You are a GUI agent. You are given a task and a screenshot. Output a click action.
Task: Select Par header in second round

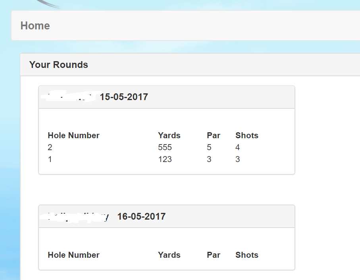(214, 255)
